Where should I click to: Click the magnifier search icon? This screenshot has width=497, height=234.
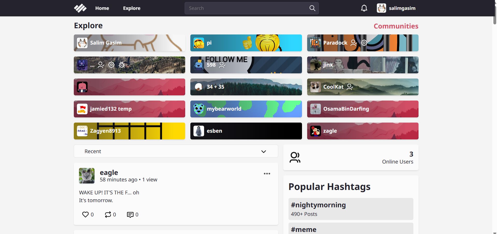[x=312, y=8]
